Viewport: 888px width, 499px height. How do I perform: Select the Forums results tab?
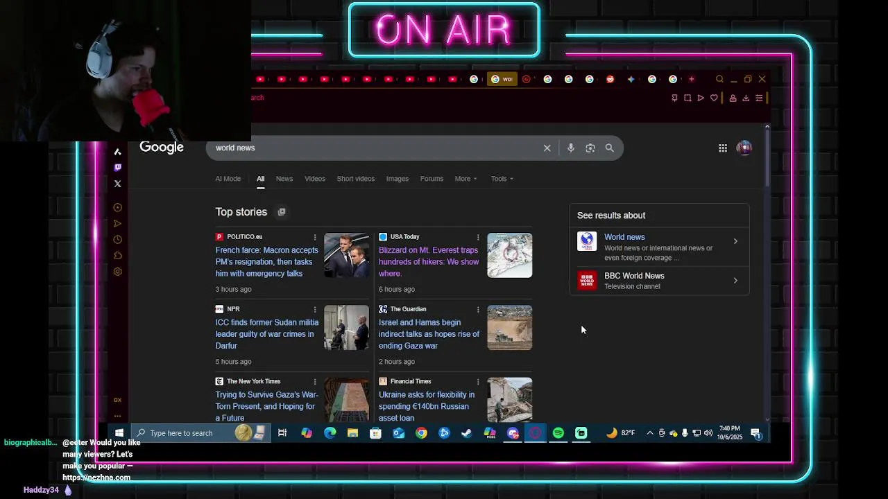pos(432,179)
